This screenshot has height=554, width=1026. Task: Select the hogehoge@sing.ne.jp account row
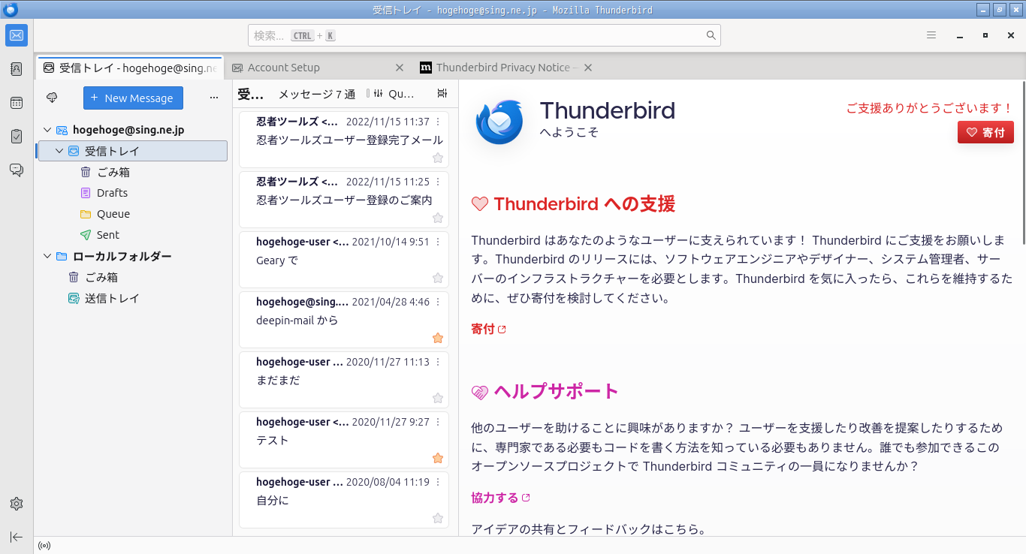(131, 130)
